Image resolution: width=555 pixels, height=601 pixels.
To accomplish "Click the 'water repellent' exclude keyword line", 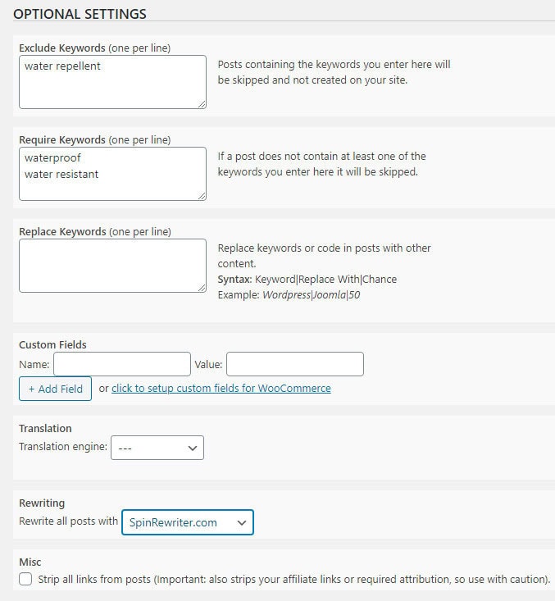I will tap(63, 66).
